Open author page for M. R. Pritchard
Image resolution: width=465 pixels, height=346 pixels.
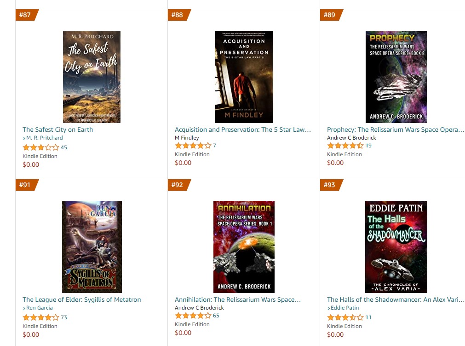pos(45,138)
